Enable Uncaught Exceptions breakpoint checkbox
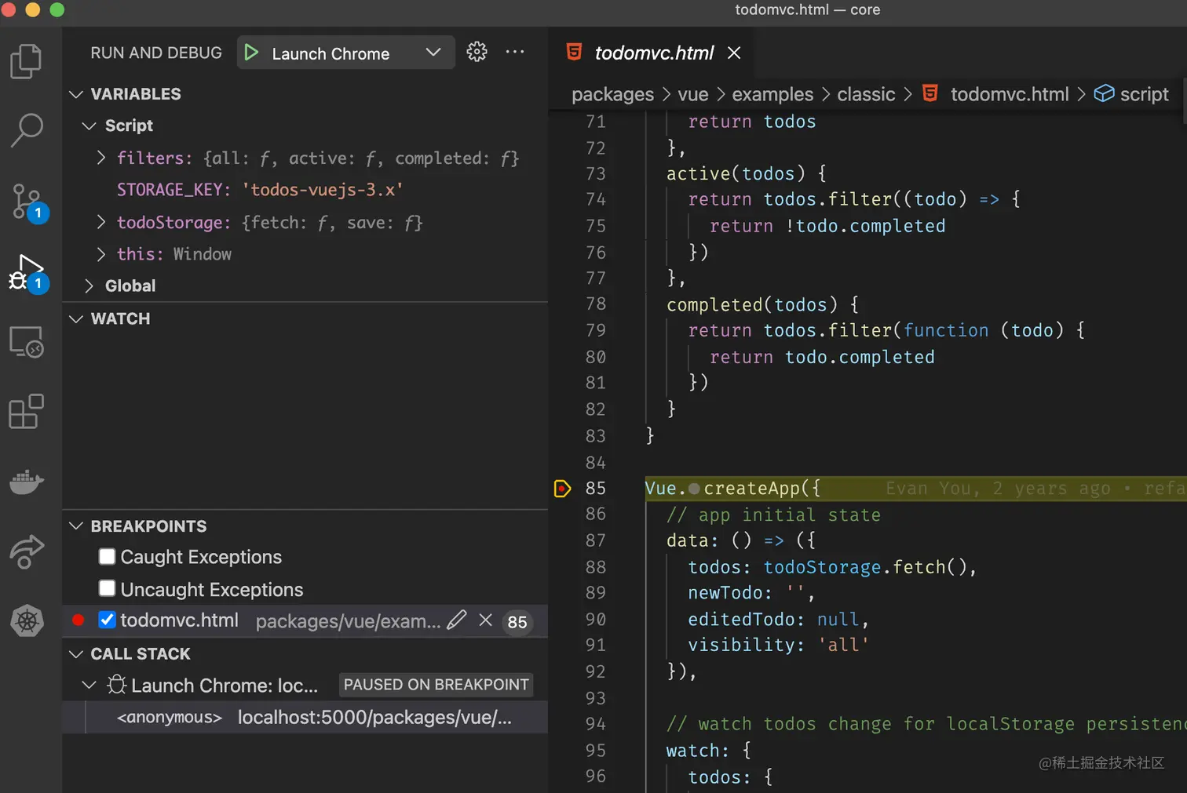This screenshot has height=793, width=1187. (x=108, y=589)
